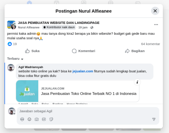Open the 64 komentar link
The height and width of the screenshot is (133, 169).
coord(150,44)
